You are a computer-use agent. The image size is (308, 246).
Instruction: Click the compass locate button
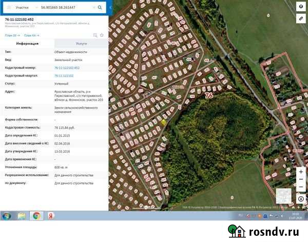301,198
